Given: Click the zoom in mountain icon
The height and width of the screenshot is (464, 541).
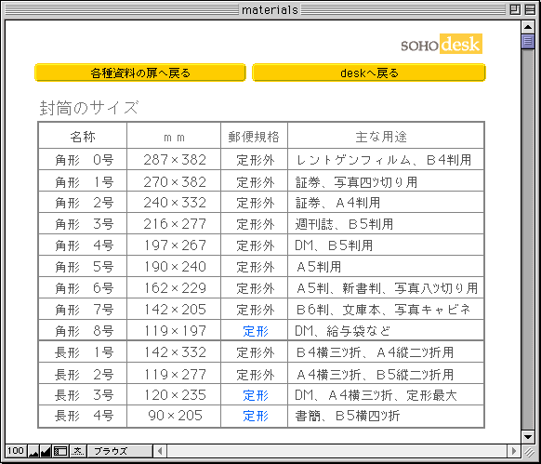Looking at the screenshot, I should pos(46,451).
